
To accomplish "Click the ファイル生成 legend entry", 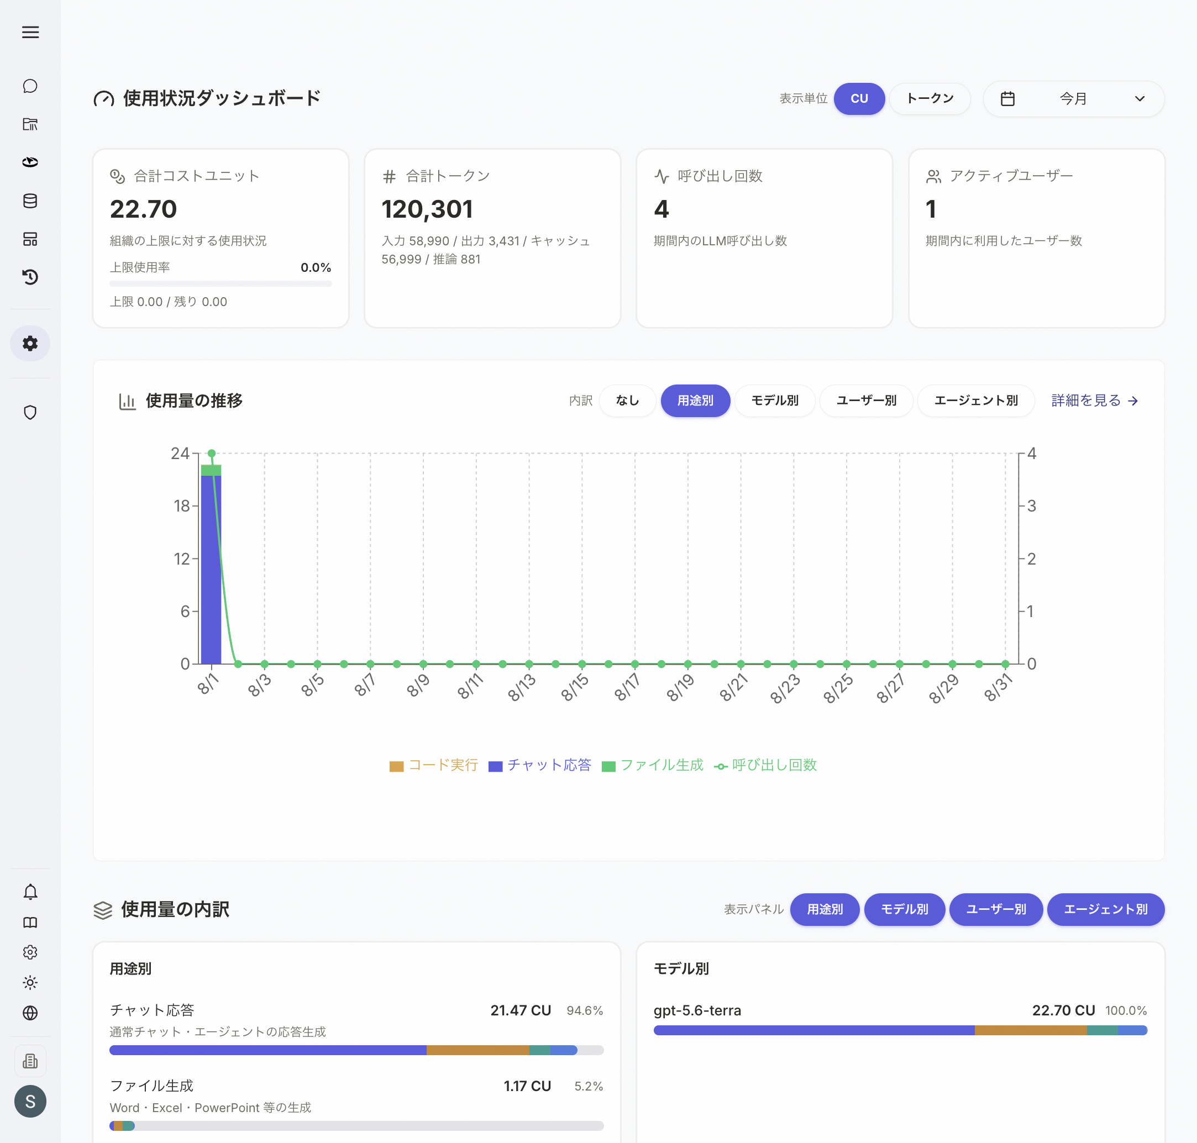I will [653, 765].
